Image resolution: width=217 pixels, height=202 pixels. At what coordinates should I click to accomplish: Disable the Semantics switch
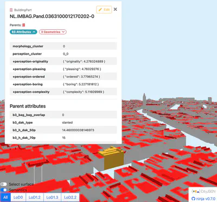3,190
